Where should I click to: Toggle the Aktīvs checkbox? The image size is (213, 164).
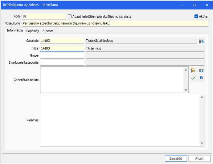point(196,16)
